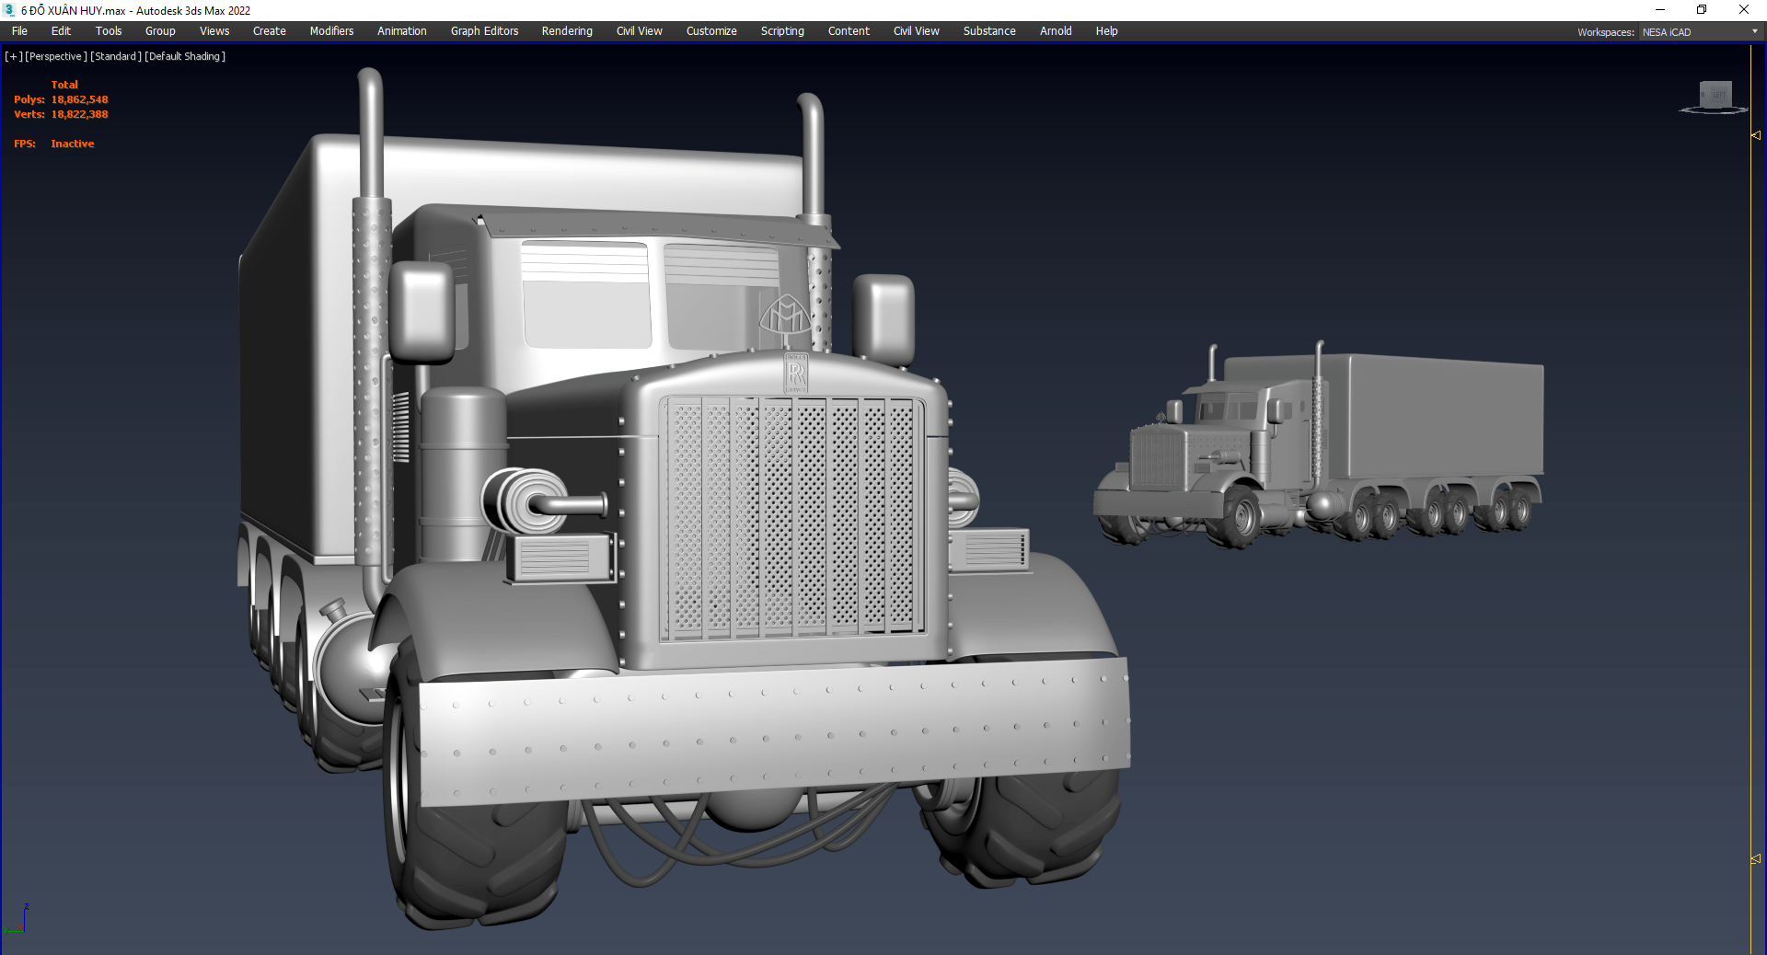Open the Rendering menu
Image resolution: width=1767 pixels, height=955 pixels.
tap(566, 31)
